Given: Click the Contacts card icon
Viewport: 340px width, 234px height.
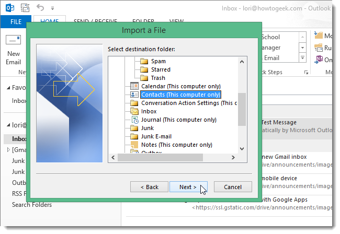Looking at the screenshot, I should point(134,95).
